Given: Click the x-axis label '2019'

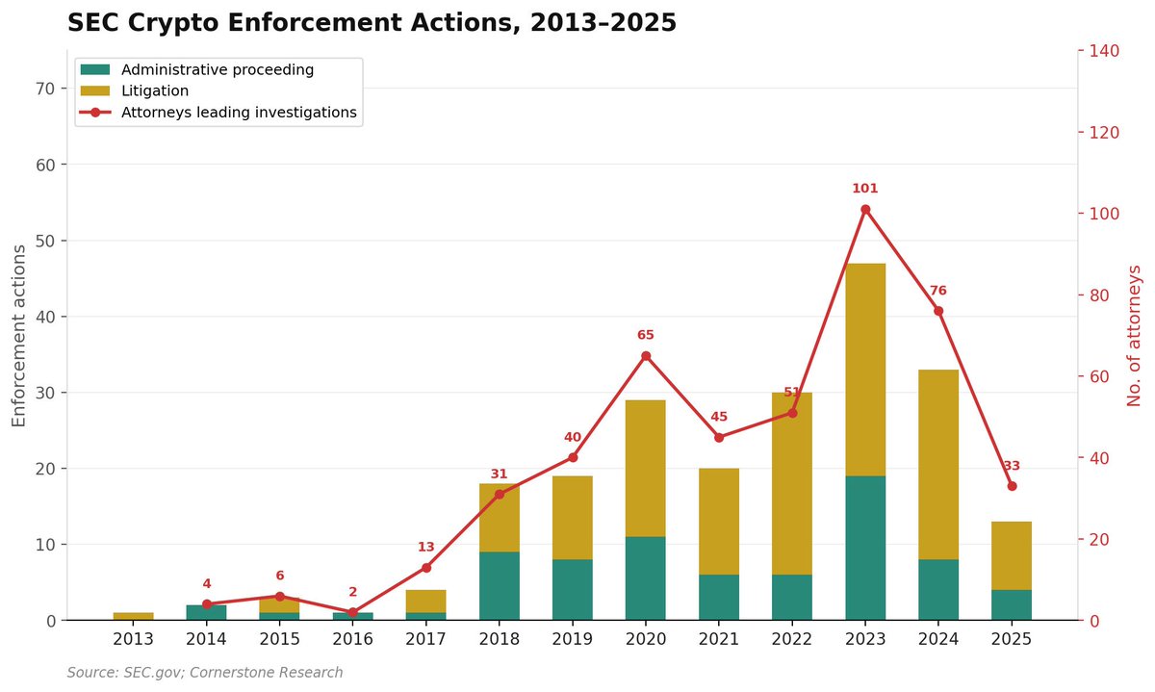Looking at the screenshot, I should point(573,640).
